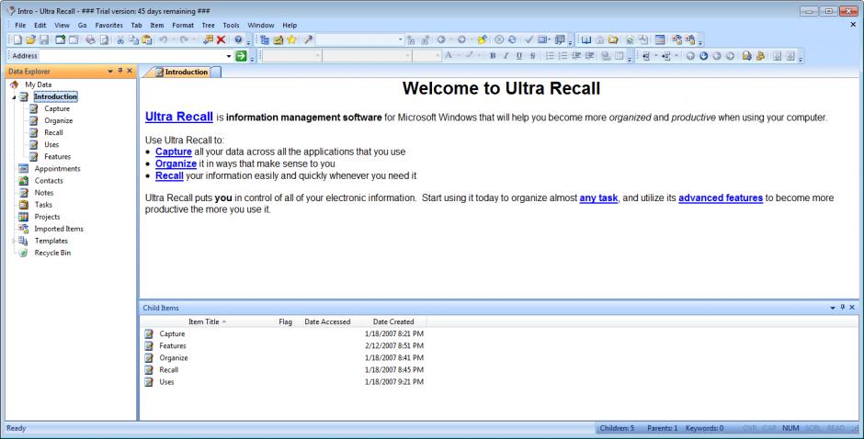Click the Underline formatting icon
Screen dimensions: 864x439
coord(519,56)
